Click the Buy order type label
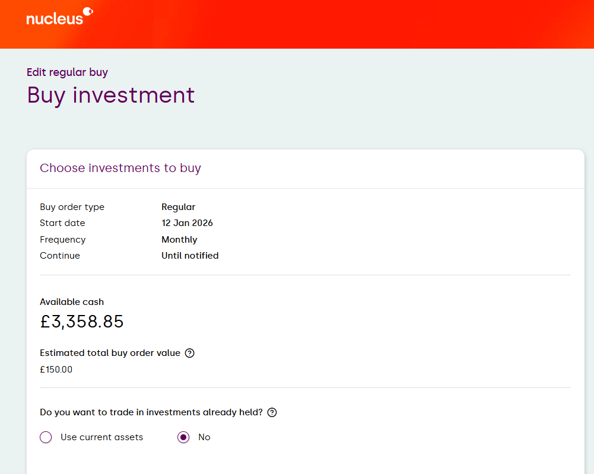Screen dimensions: 594x474 72,207
